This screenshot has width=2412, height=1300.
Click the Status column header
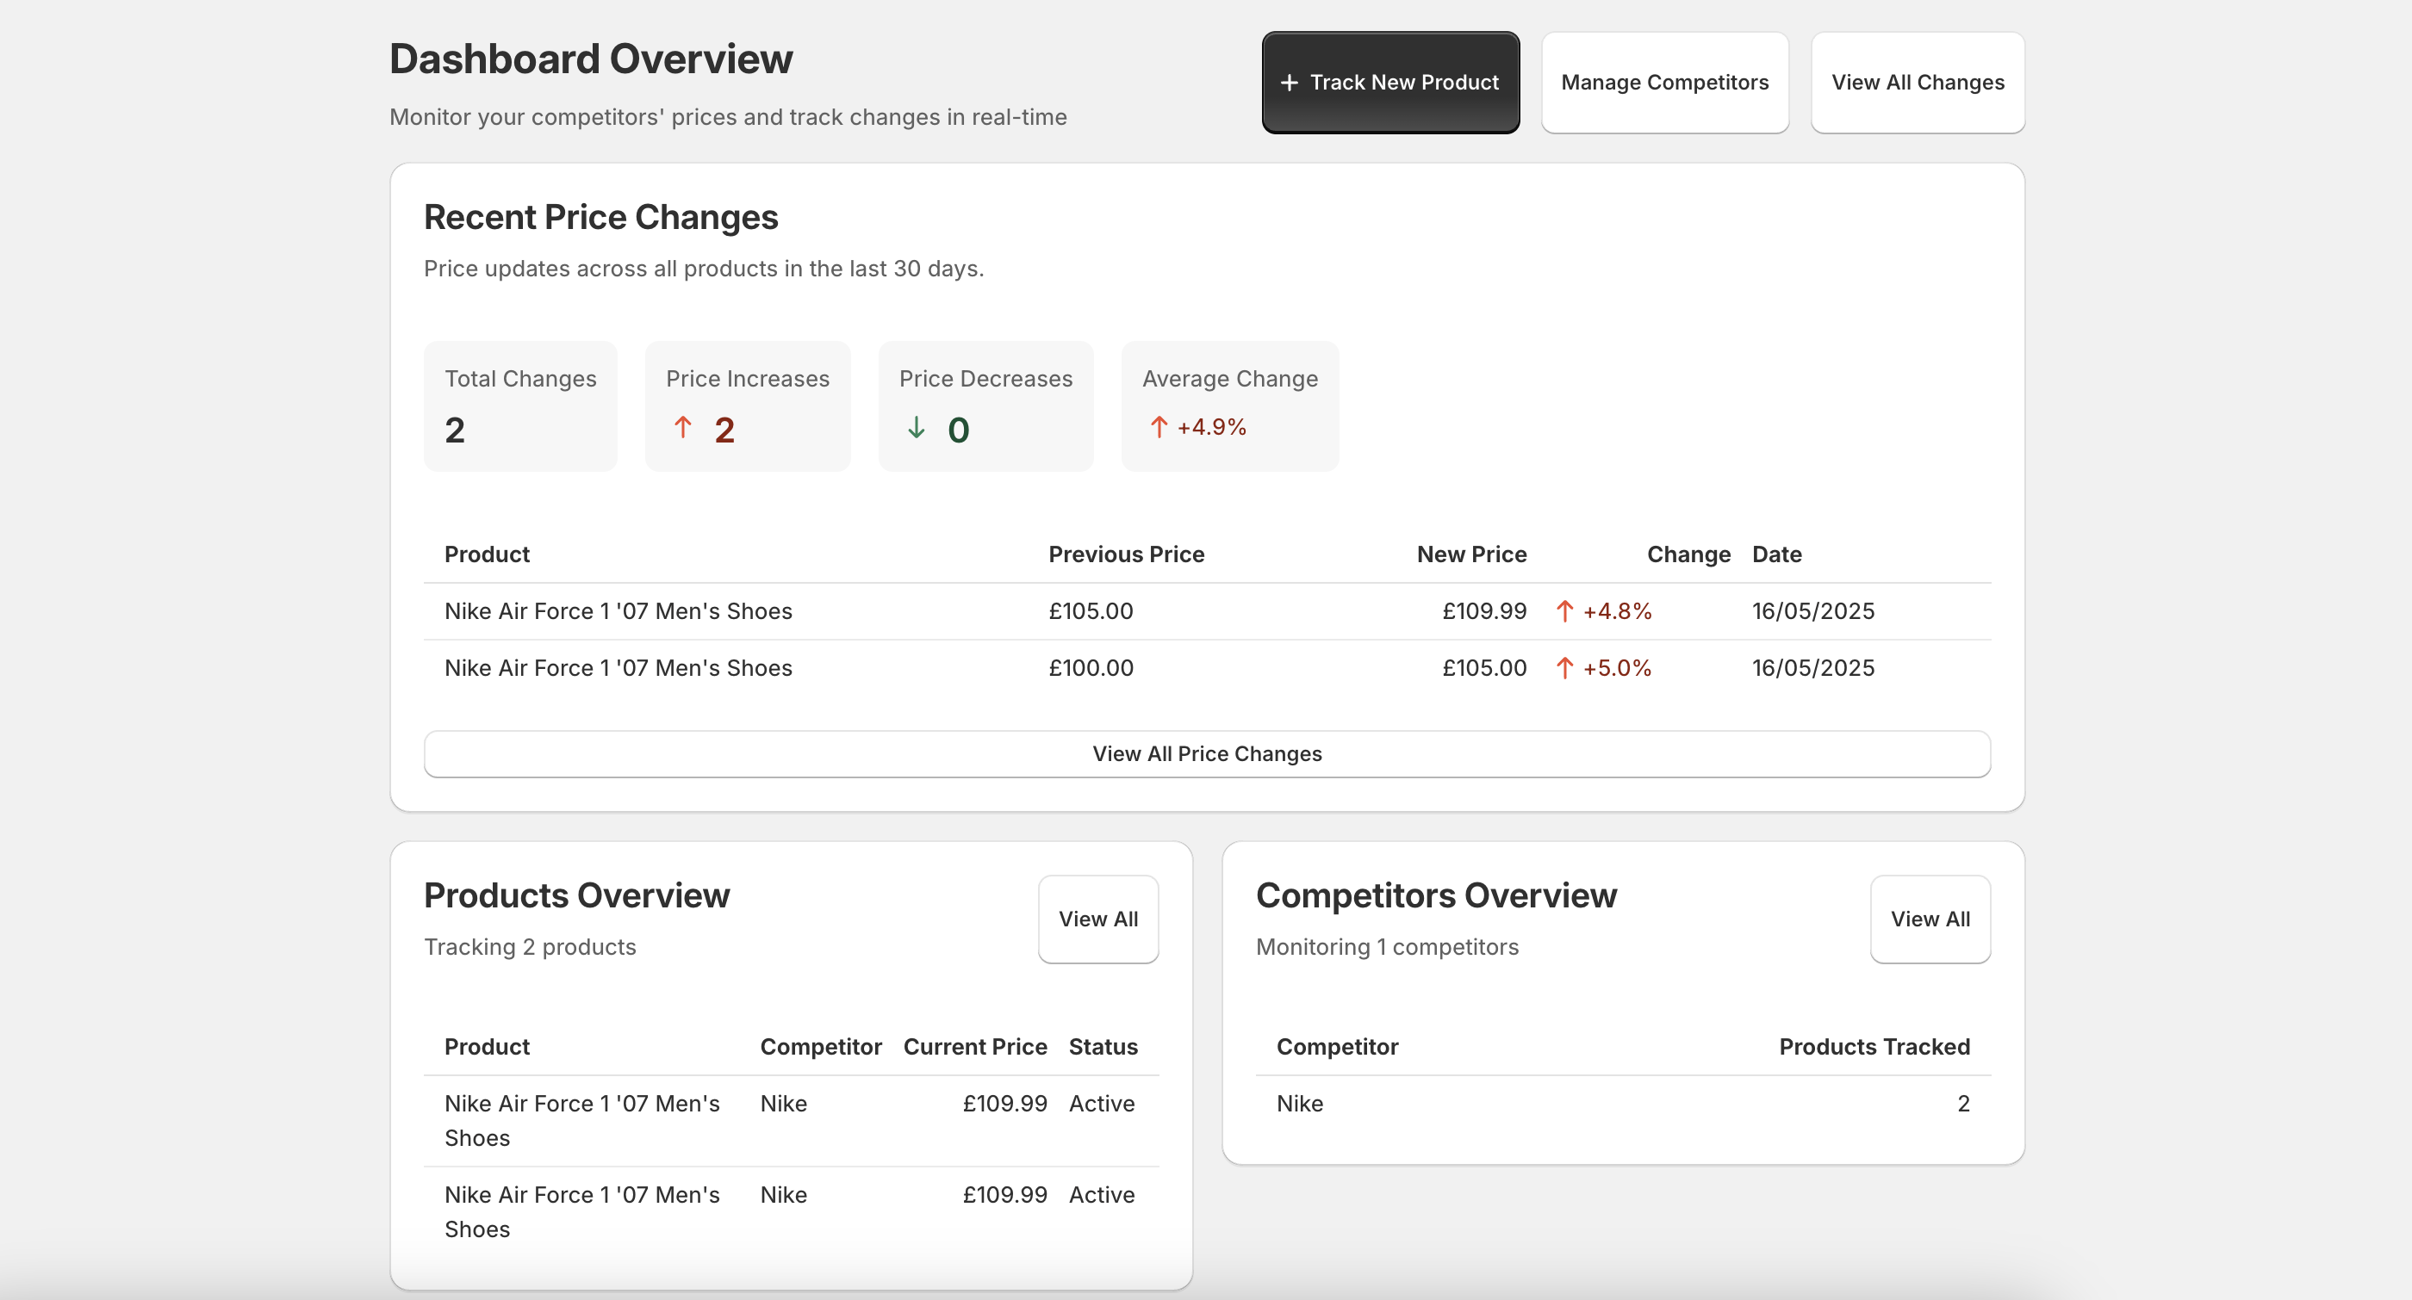point(1103,1046)
